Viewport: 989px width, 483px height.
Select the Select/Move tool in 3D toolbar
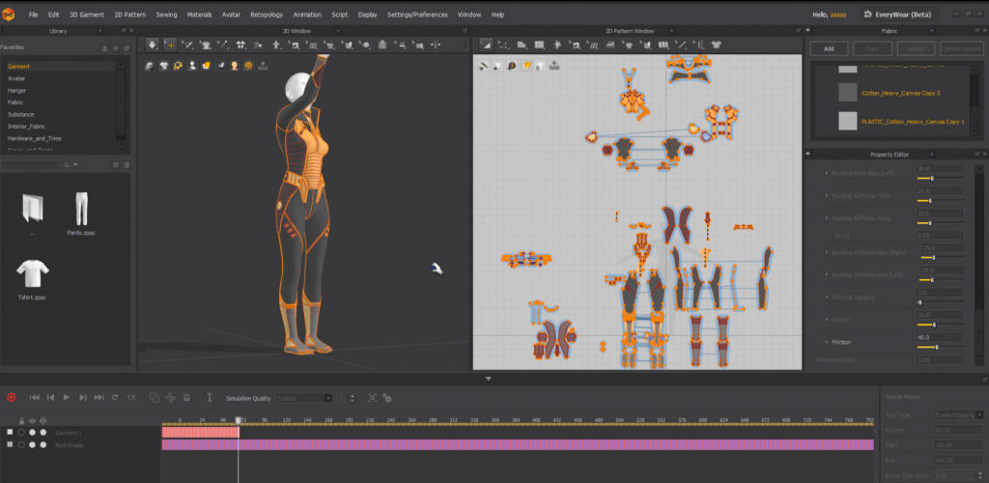pos(170,44)
